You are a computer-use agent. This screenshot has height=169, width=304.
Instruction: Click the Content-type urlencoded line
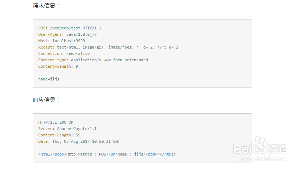tap(93, 60)
